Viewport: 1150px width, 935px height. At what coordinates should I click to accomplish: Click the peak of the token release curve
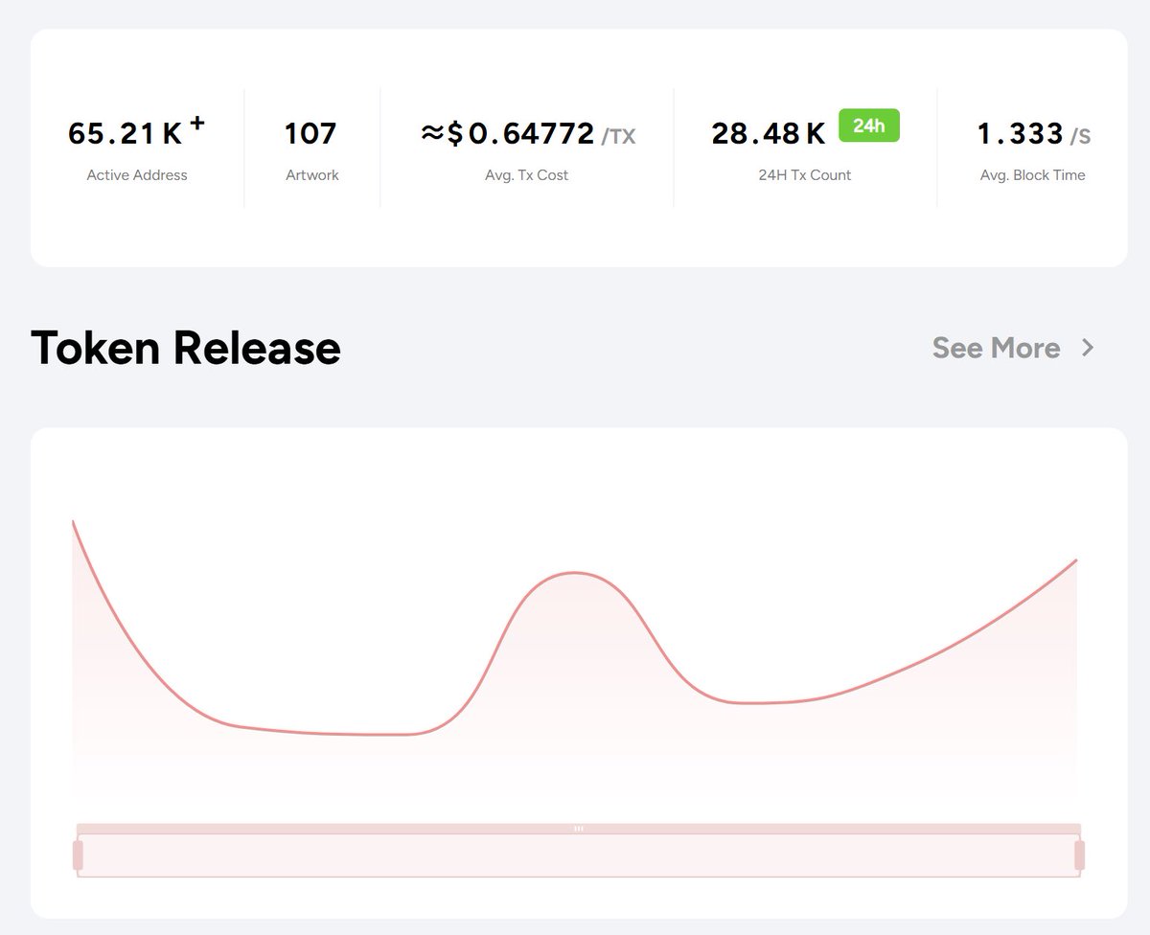coord(574,573)
